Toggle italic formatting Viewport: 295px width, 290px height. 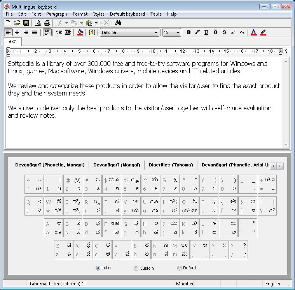197,32
